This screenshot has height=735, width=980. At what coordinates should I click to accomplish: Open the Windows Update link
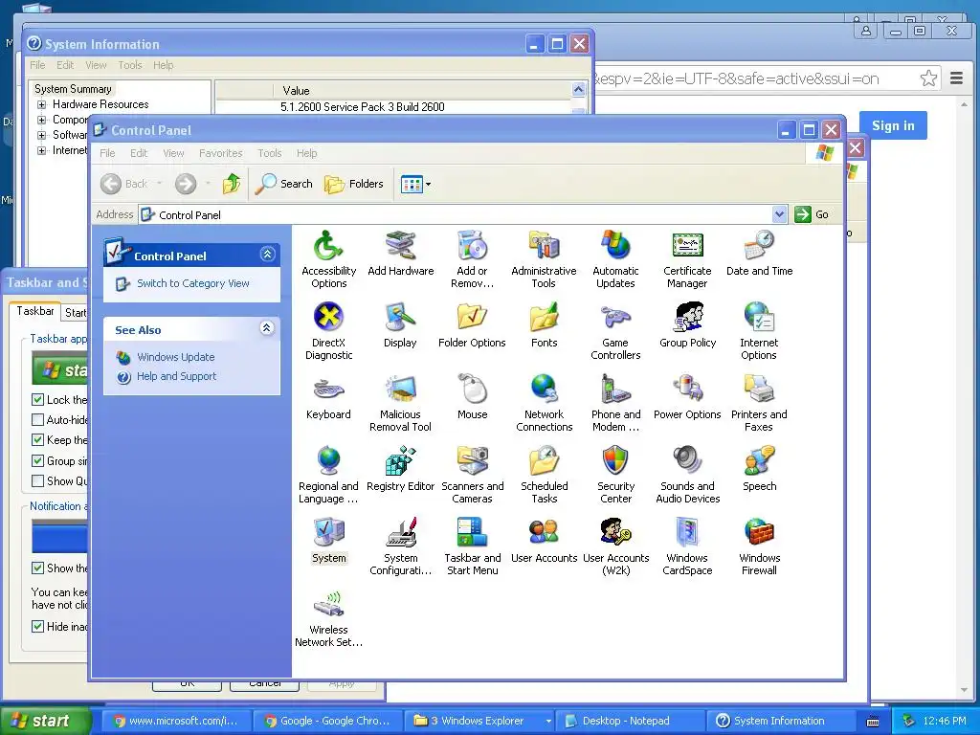(x=176, y=357)
